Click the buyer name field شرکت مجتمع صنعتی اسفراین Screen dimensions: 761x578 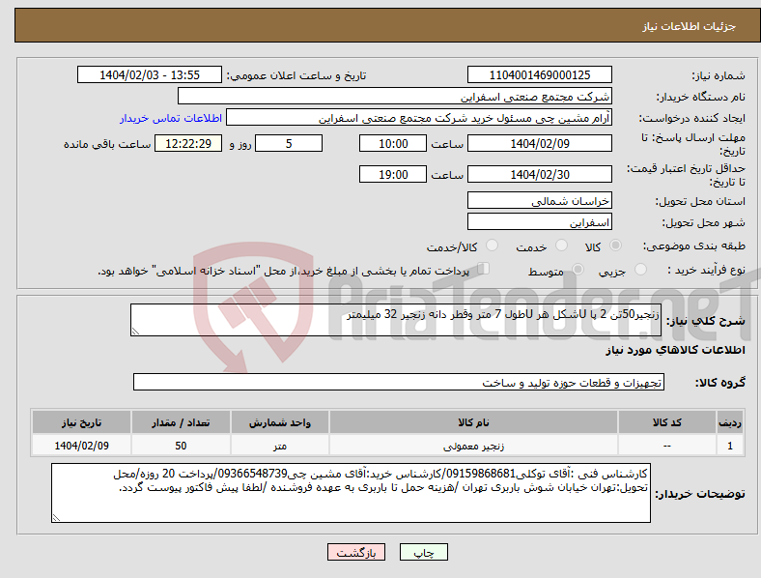point(395,96)
